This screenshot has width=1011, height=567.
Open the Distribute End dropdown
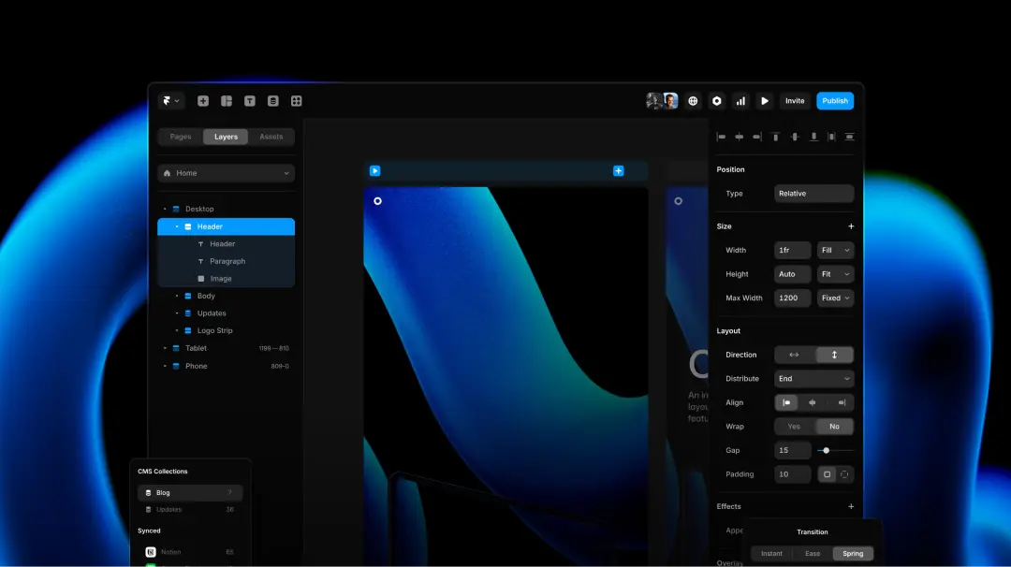pyautogui.click(x=813, y=379)
